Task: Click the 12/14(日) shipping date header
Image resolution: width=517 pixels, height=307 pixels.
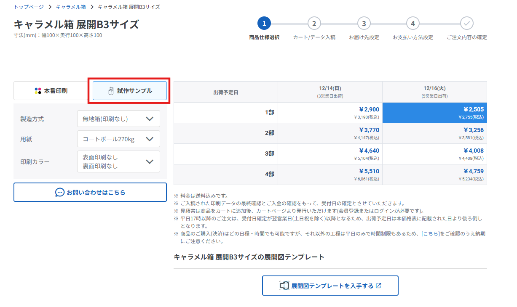Action: pos(330,92)
